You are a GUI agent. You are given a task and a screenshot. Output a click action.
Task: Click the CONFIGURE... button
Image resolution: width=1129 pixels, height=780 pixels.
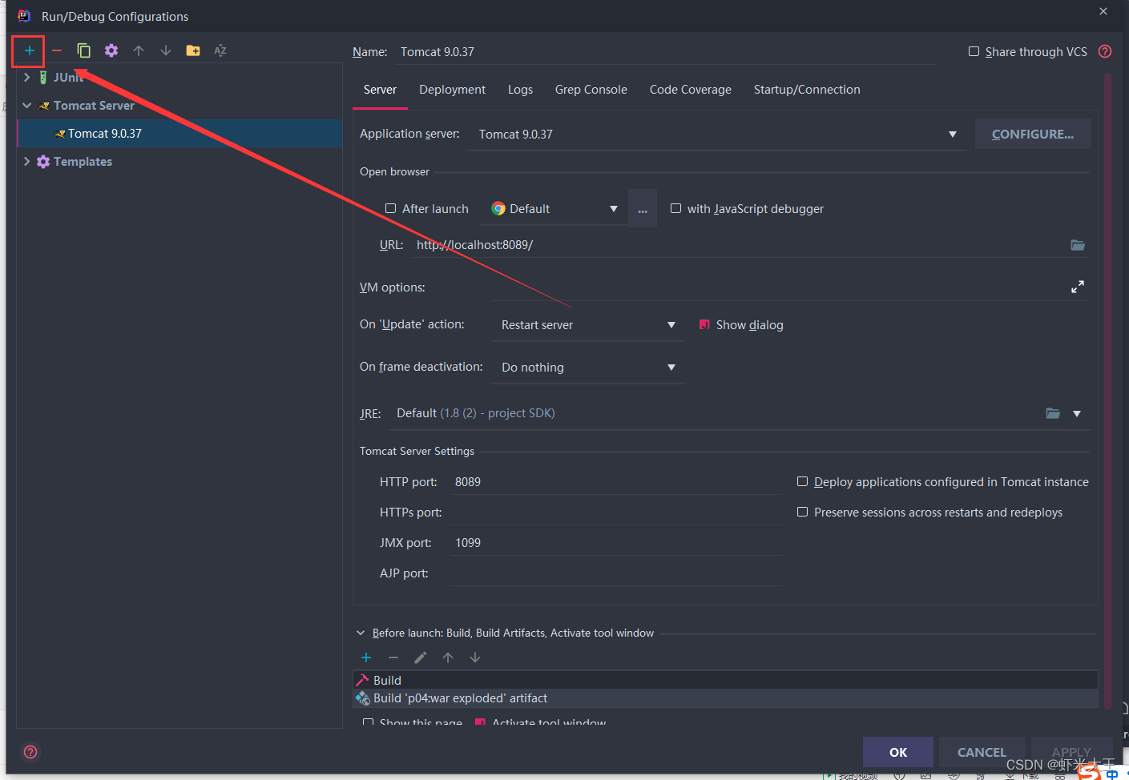coord(1033,134)
